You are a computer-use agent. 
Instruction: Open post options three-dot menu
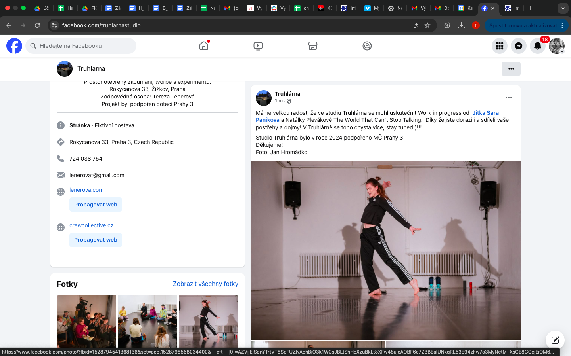(508, 97)
